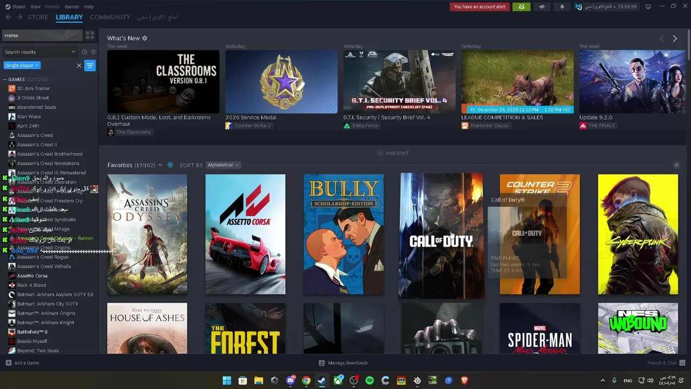This screenshot has height=389, width=691.
Task: Select Battlefield 6 in game list
Action: [32, 332]
